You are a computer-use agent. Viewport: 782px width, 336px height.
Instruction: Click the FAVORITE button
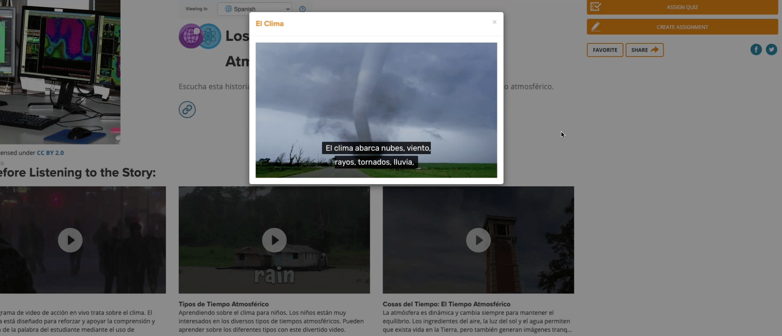(x=605, y=50)
